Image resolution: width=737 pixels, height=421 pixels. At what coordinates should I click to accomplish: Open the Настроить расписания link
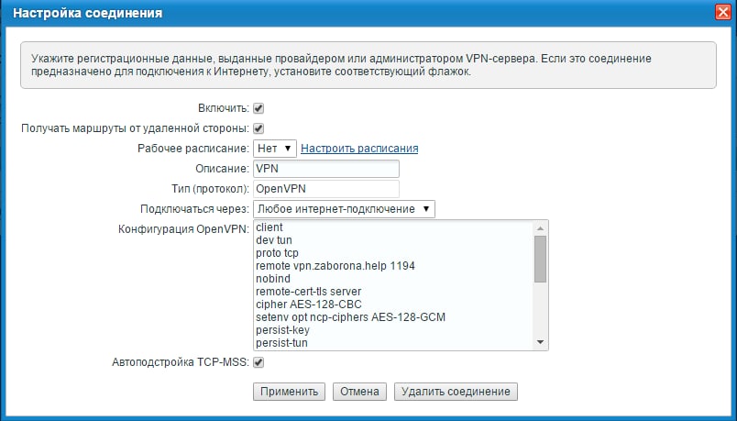point(359,149)
